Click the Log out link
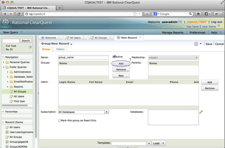225x148 pixels. pos(216,22)
